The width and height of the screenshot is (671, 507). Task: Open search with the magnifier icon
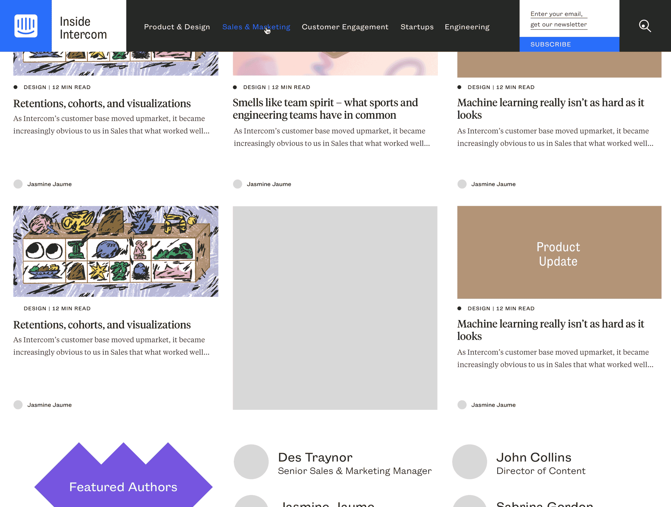(645, 26)
